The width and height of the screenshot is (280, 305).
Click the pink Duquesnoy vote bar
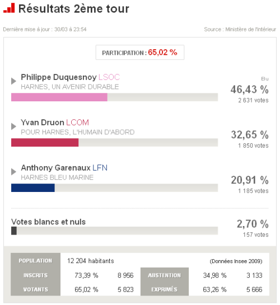pyautogui.click(x=59, y=97)
